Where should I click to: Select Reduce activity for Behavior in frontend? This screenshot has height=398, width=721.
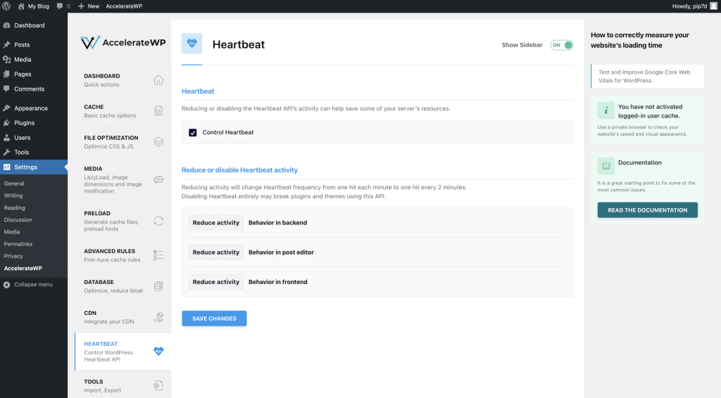tap(215, 282)
